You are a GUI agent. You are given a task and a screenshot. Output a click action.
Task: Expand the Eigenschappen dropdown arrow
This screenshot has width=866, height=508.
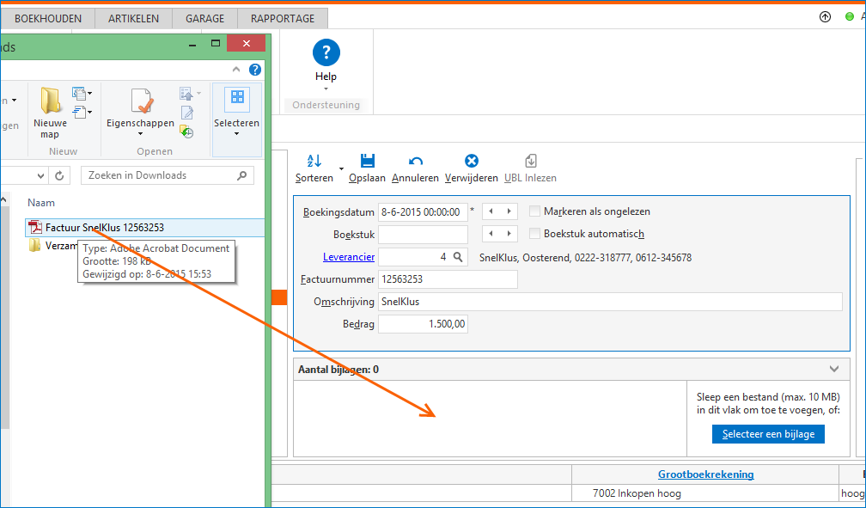point(140,134)
